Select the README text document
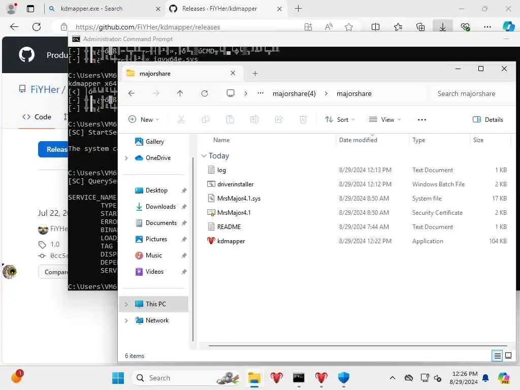The width and height of the screenshot is (520, 390). click(x=357, y=227)
